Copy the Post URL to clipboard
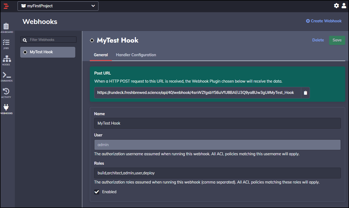Viewport: 349px width, 208px height. coord(305,93)
